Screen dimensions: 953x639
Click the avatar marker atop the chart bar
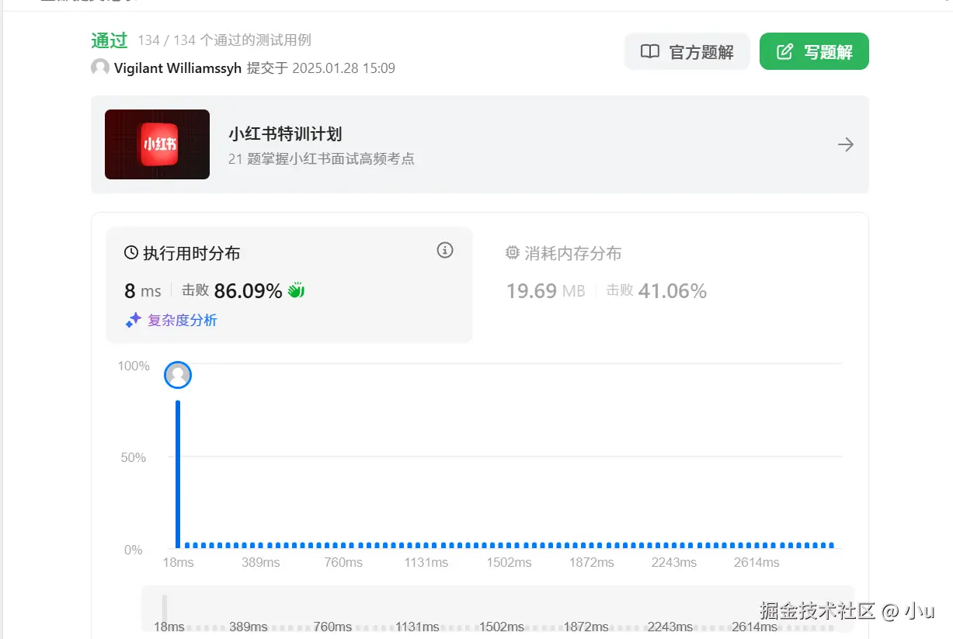[178, 375]
